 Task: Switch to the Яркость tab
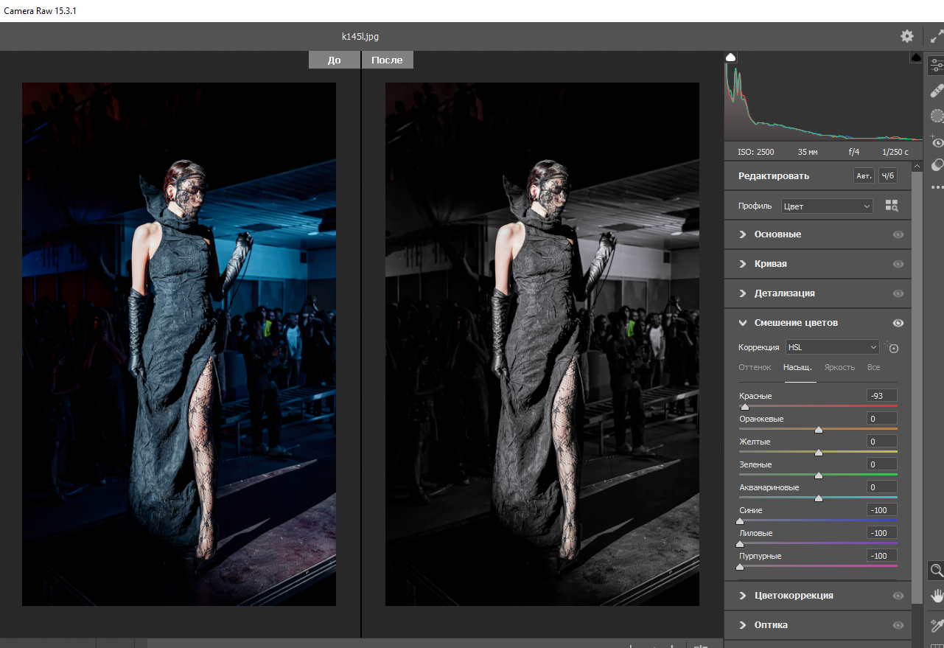[839, 367]
